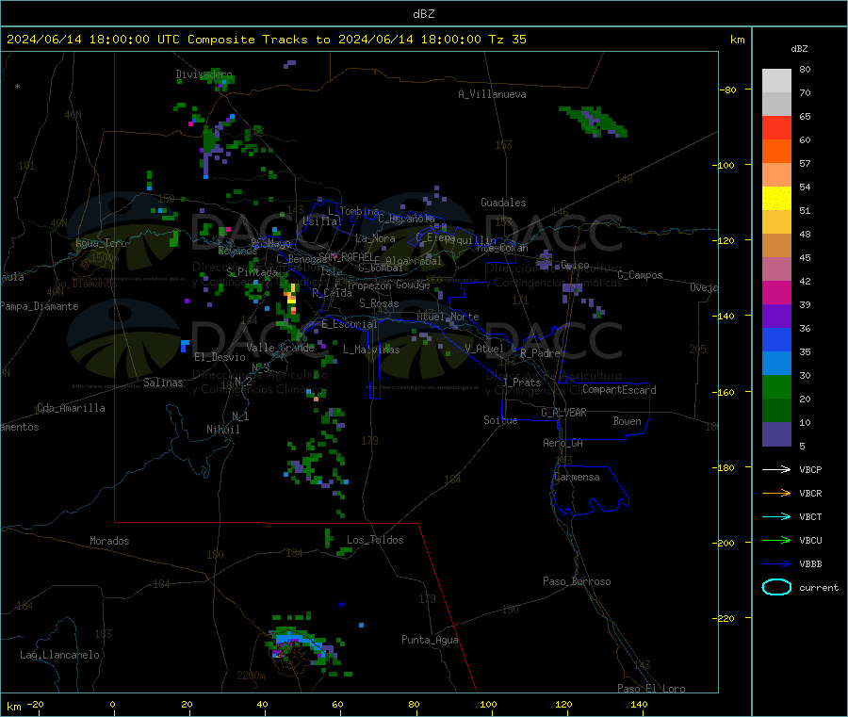Select the bright orange 57 dBZ swatch

tap(776, 152)
